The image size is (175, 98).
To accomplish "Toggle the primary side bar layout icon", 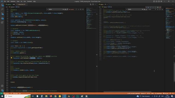I will pyautogui.click(x=154, y=1).
